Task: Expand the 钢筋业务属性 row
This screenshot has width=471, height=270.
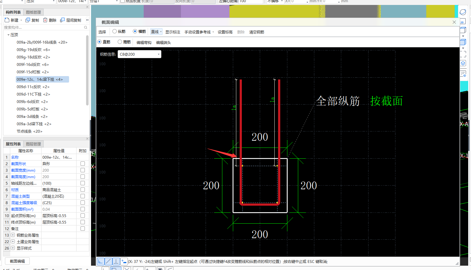Action: pos(13,235)
